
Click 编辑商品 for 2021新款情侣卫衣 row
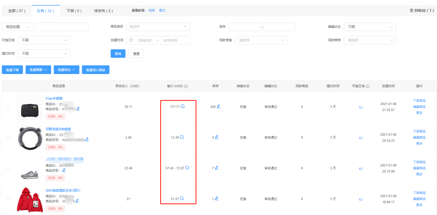419,199
